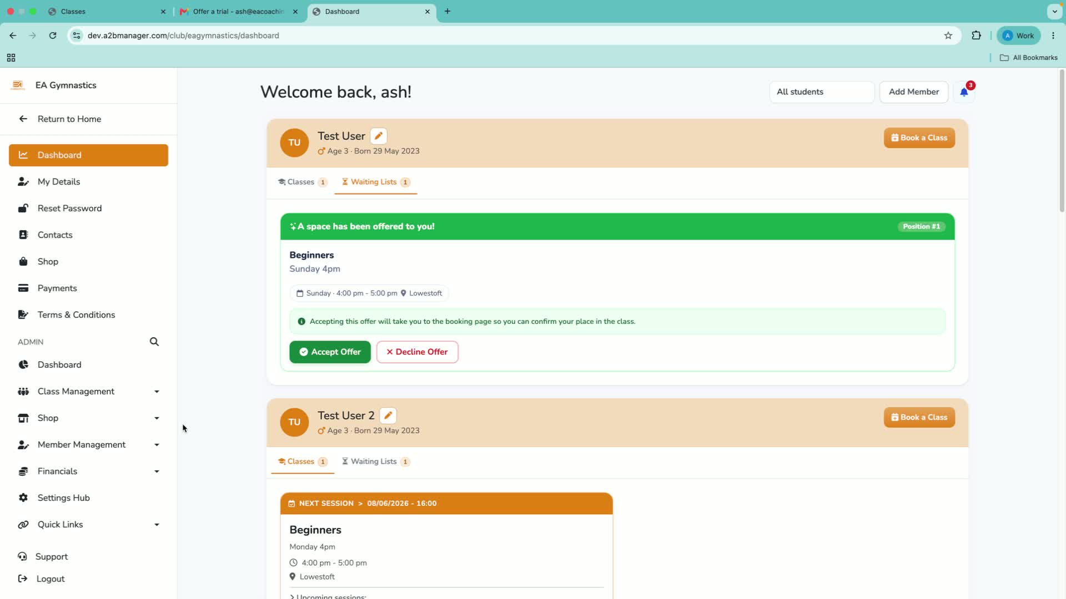Open the Work profile button

pos(1018,35)
